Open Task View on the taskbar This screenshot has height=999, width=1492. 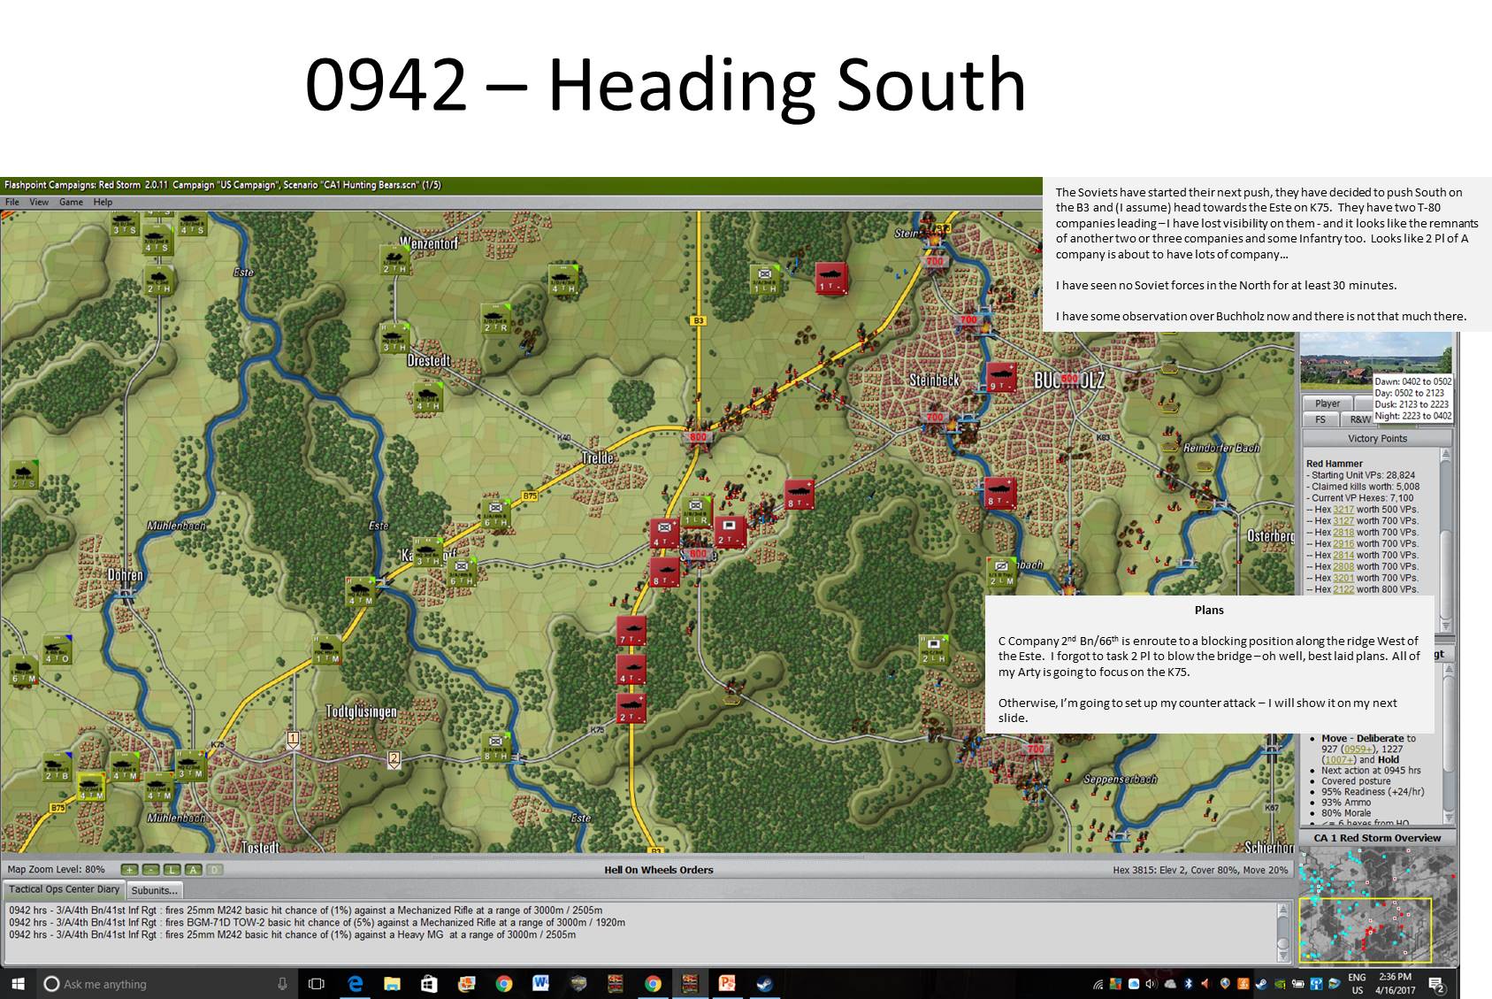(316, 984)
